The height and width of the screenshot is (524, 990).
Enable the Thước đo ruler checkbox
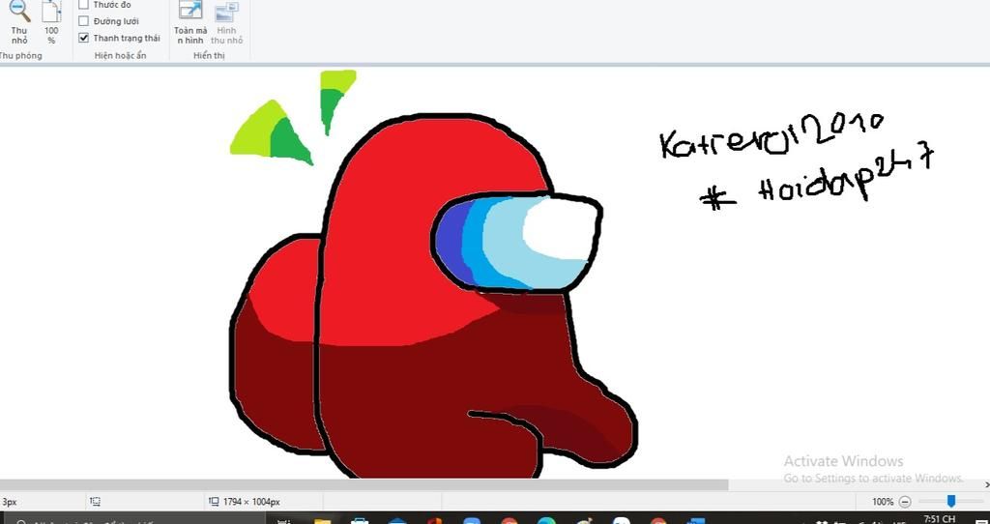pos(83,5)
